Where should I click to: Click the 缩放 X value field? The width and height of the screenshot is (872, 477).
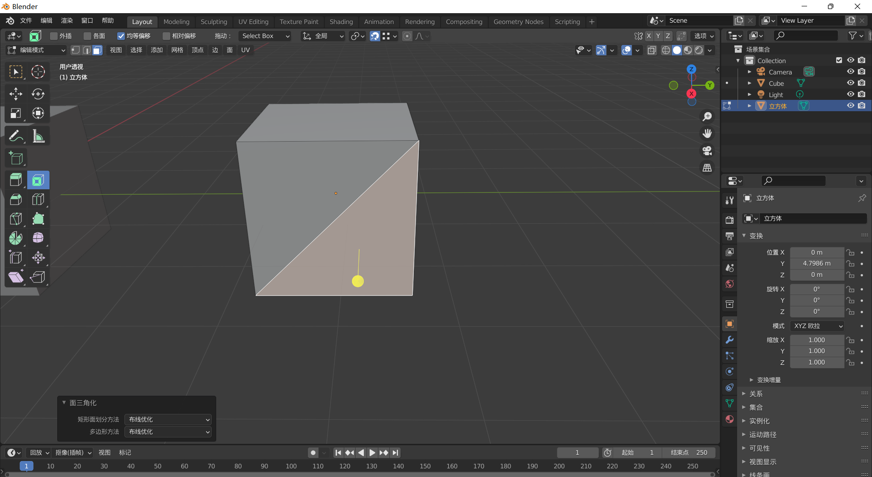(x=817, y=340)
